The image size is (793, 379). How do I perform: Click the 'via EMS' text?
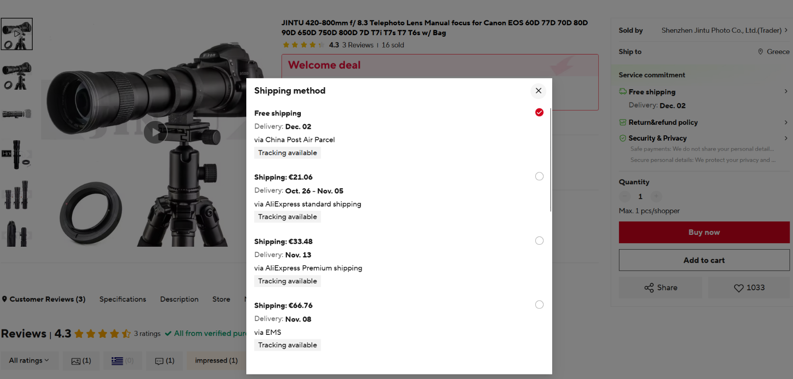tap(268, 332)
